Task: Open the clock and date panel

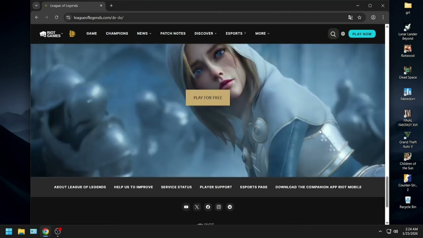Action: pos(410,231)
